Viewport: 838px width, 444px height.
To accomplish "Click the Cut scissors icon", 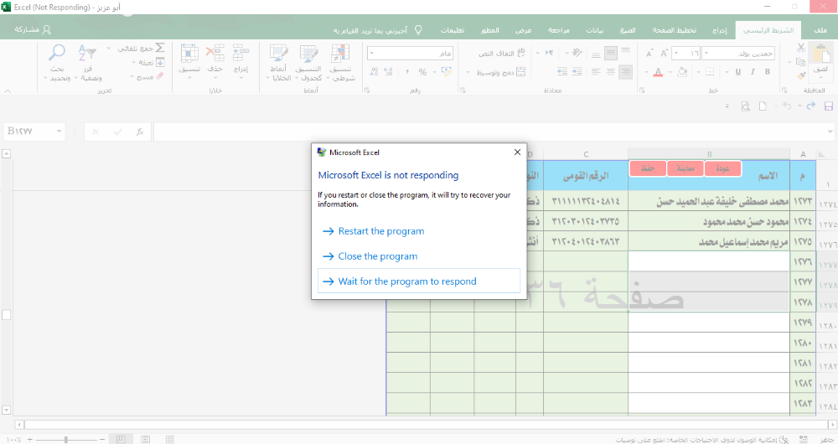I will point(800,48).
